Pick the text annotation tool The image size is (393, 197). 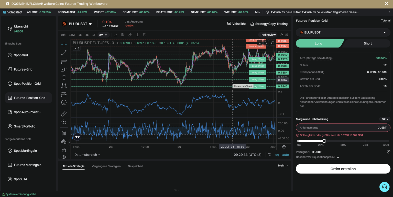coord(64,78)
